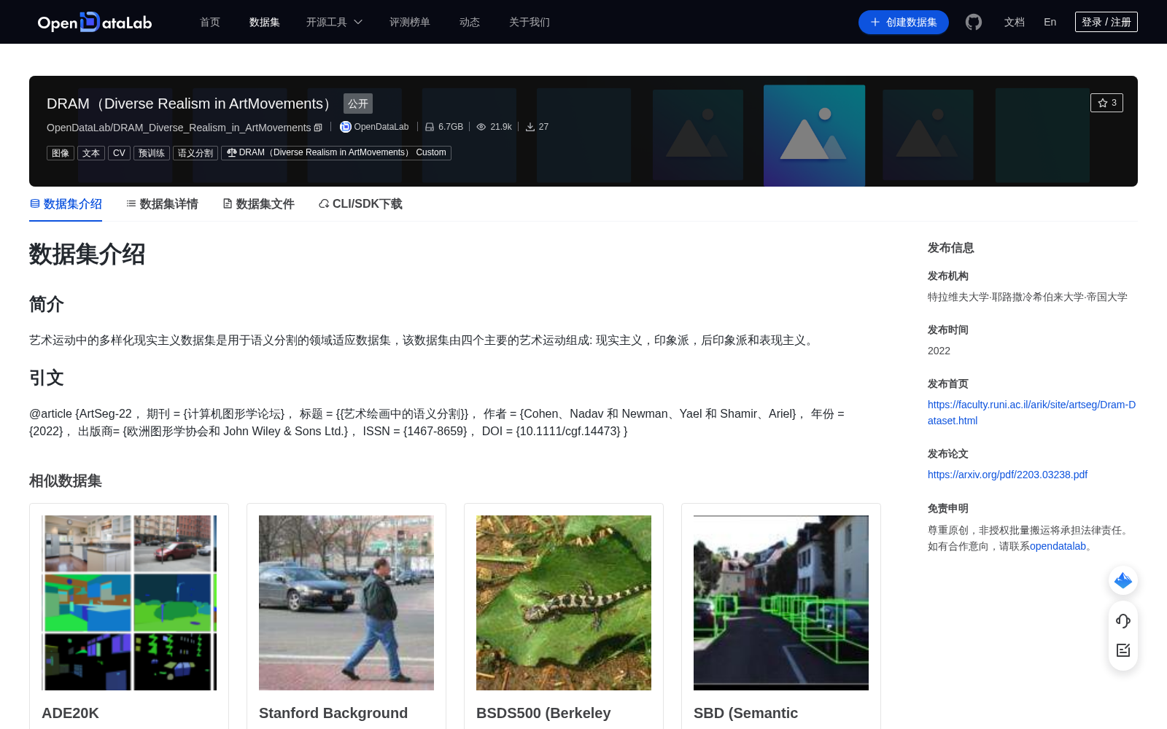Open the 文档 link in header
This screenshot has height=729, width=1167.
point(1015,22)
